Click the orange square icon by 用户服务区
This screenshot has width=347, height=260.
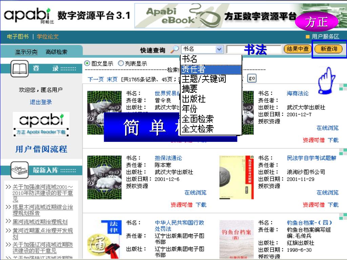(307, 37)
